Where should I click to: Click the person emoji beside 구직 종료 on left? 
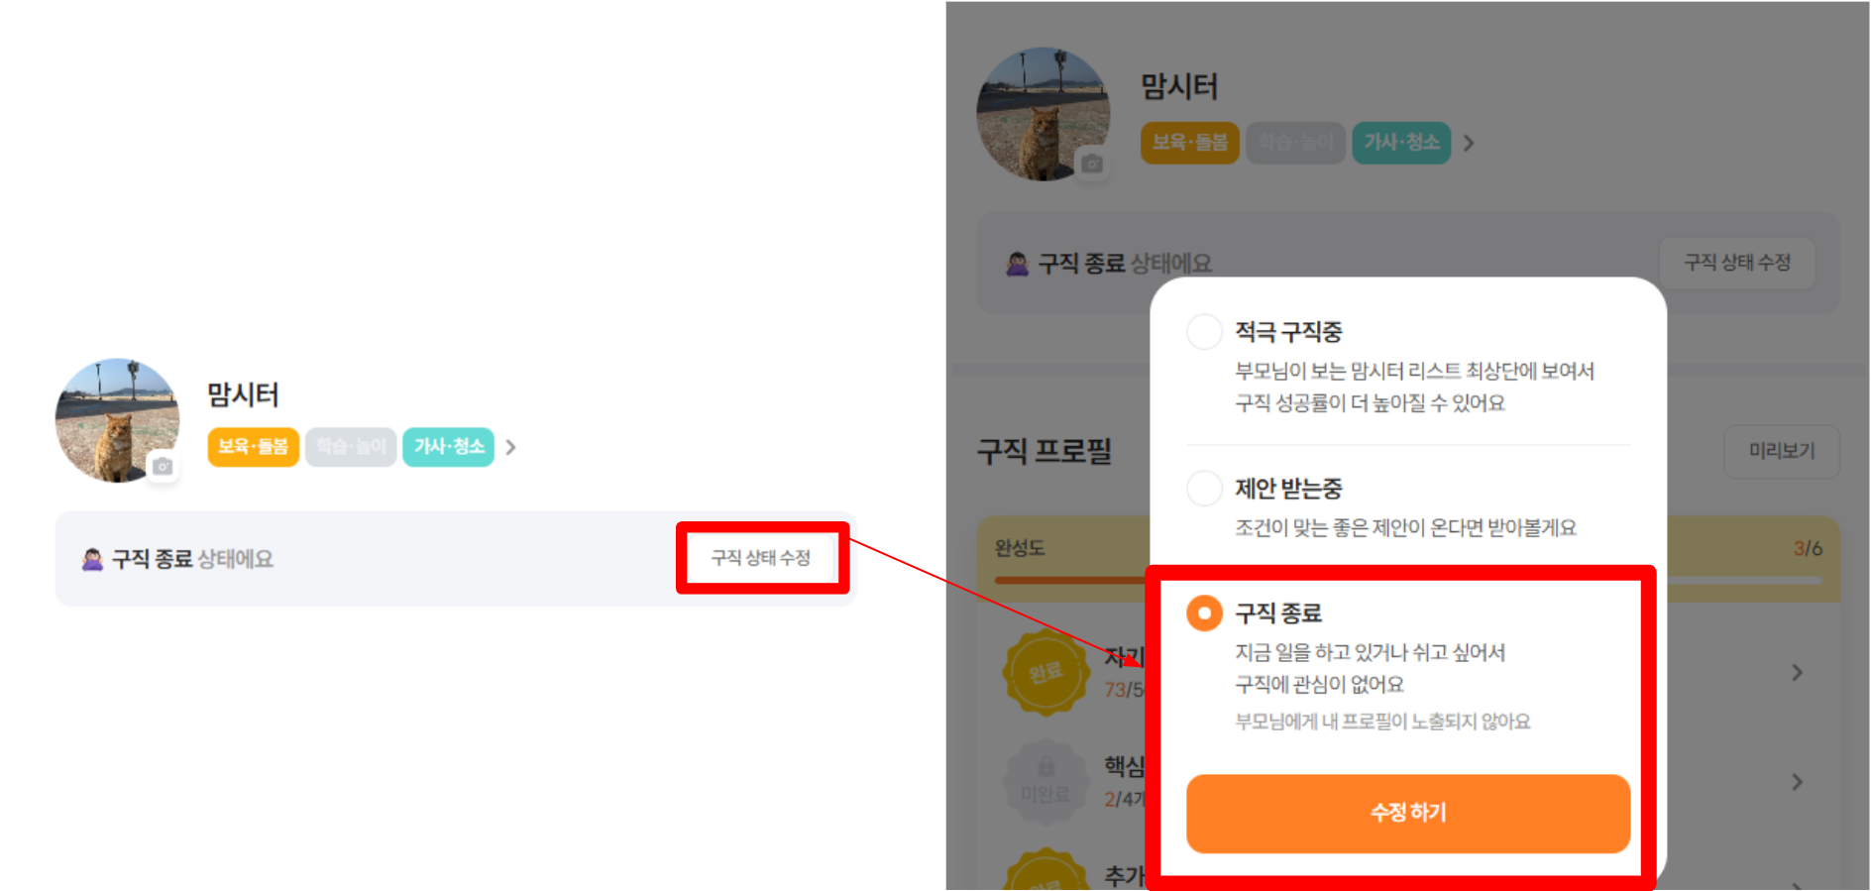(x=92, y=560)
